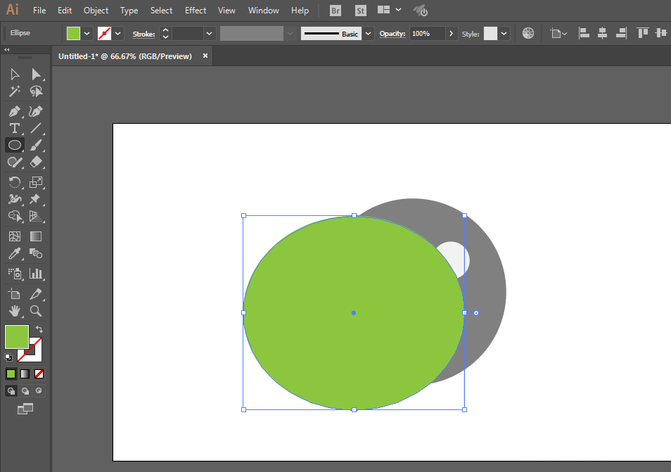Select the Perspective Grid tool

pyautogui.click(x=36, y=216)
